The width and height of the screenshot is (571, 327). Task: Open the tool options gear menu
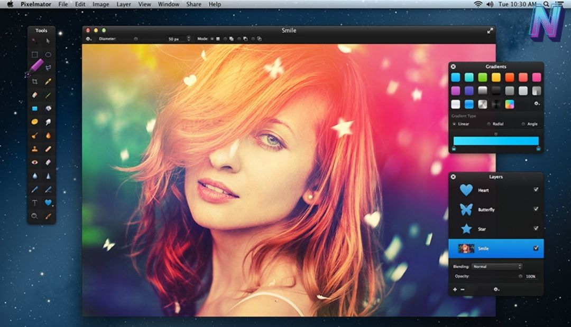pyautogui.click(x=88, y=39)
